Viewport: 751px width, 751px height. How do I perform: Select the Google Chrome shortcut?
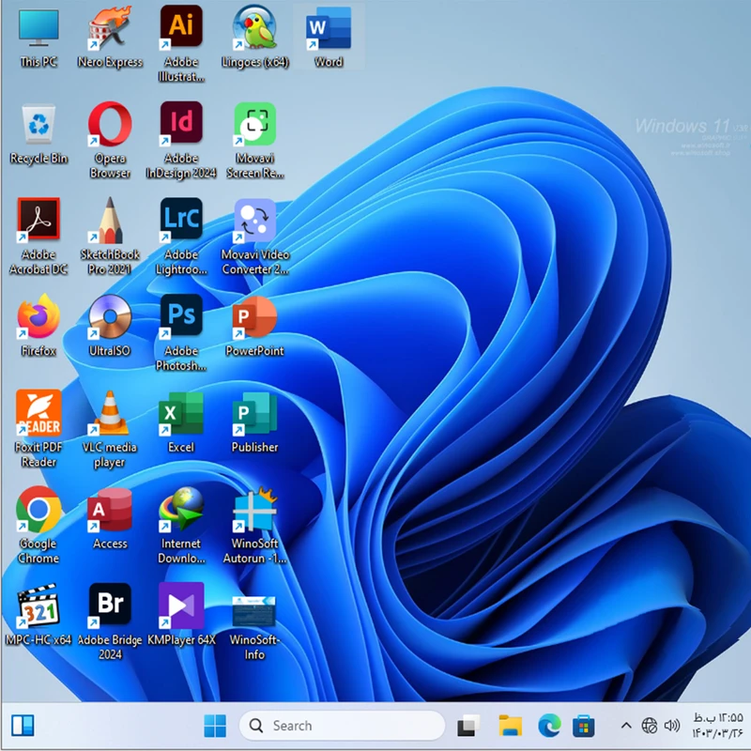(x=38, y=511)
